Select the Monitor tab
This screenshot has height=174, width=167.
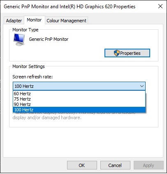pos(34,20)
